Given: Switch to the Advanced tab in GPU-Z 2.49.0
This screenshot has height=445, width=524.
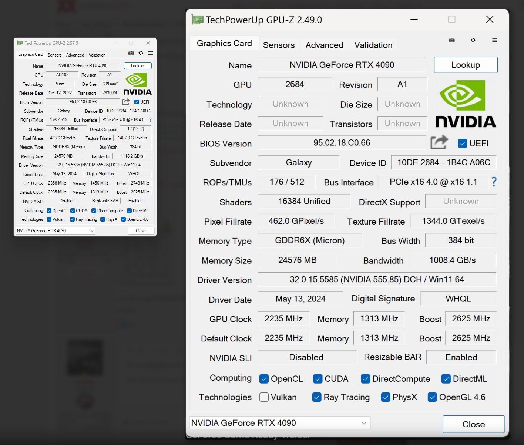Looking at the screenshot, I should (x=325, y=45).
